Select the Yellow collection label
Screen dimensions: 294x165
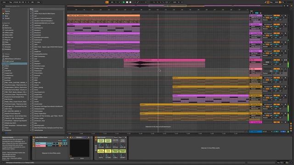[7, 14]
